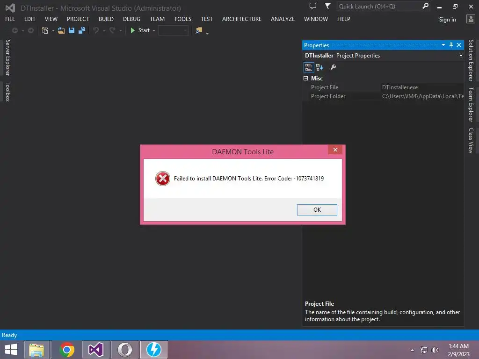Open the FILE menu
This screenshot has height=359, width=479.
pos(10,19)
